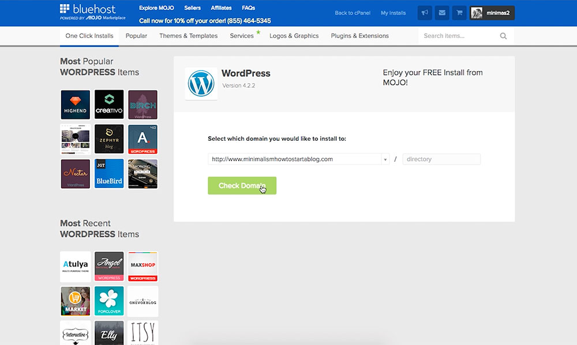Open the Atulya theme thumbnail
The height and width of the screenshot is (345, 577).
pyautogui.click(x=76, y=267)
